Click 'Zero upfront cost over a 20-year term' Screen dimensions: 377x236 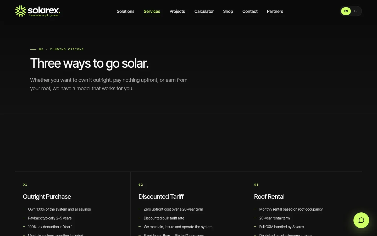(173, 209)
